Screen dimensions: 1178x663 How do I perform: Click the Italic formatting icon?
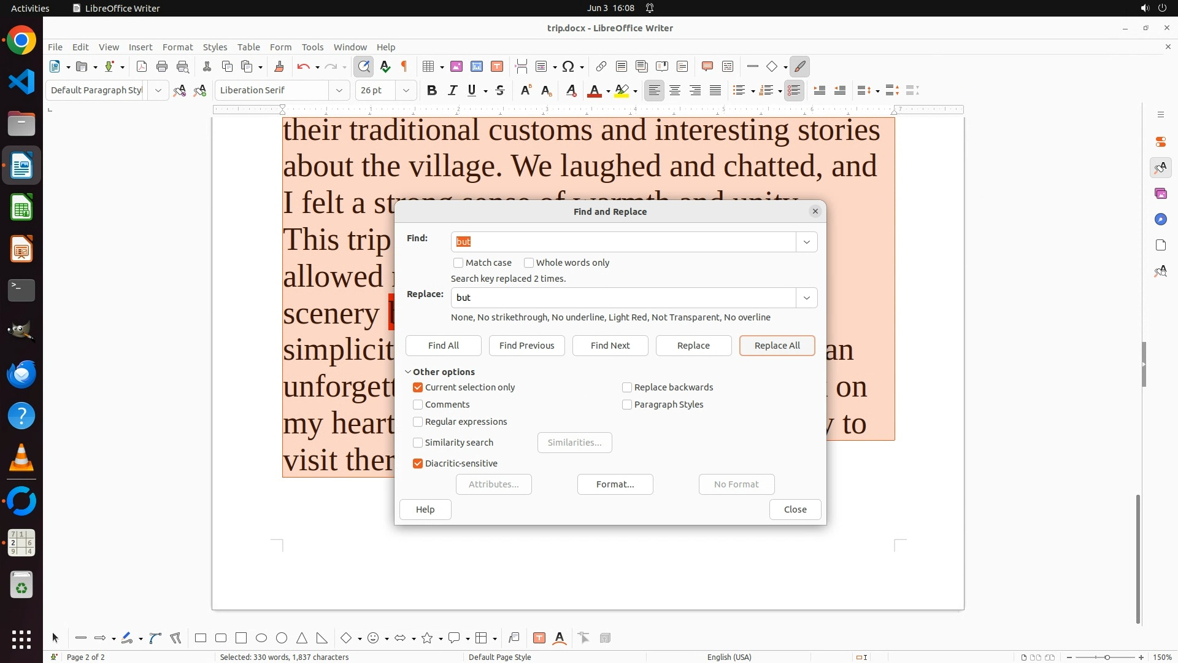(x=452, y=90)
